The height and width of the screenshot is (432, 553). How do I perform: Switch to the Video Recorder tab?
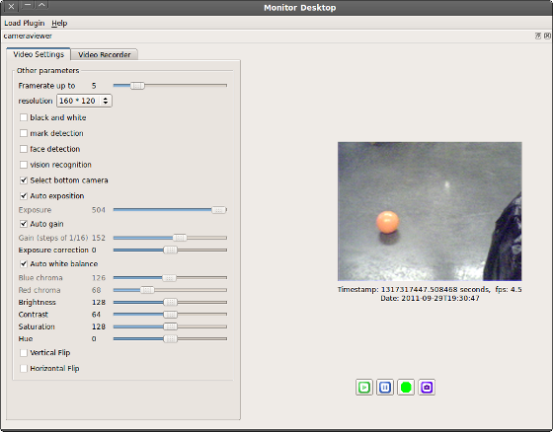click(104, 54)
